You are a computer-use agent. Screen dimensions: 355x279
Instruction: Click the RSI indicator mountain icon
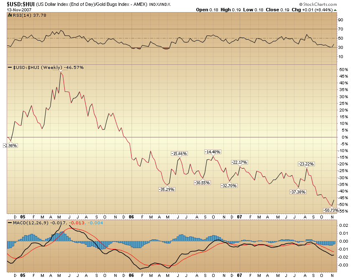pos(10,15)
